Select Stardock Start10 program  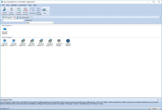tap(68, 42)
